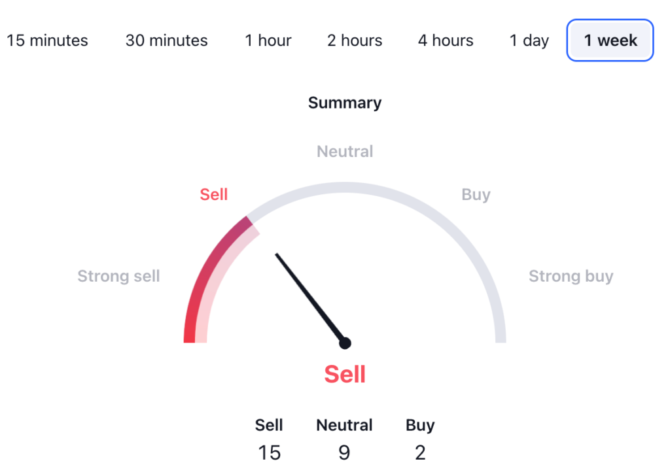The width and height of the screenshot is (670, 476).
Task: Click the Buy count of 2
Action: (420, 452)
